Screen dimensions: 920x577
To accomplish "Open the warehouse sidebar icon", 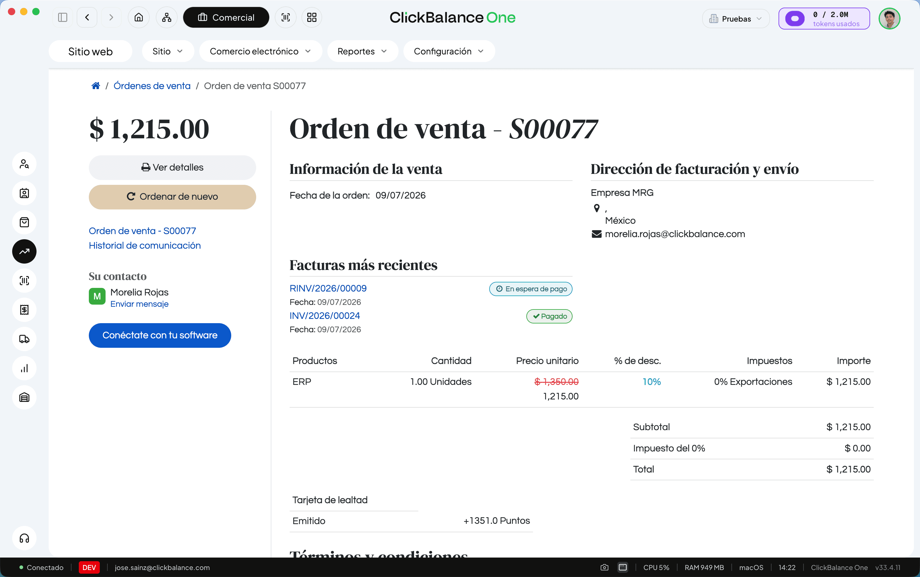I will 24,397.
